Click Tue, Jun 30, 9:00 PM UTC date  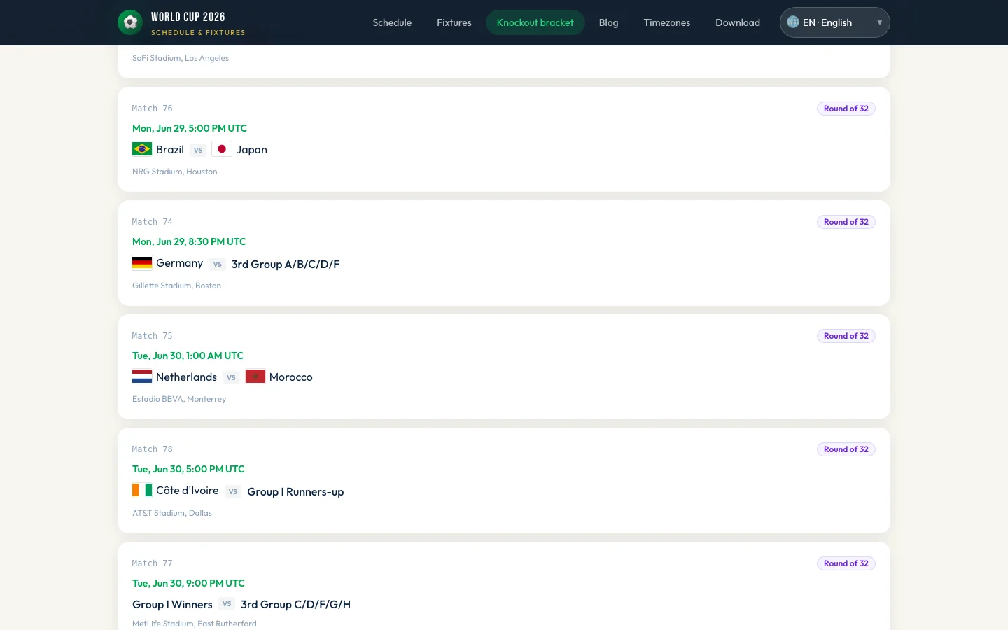click(188, 583)
